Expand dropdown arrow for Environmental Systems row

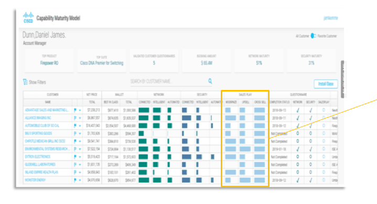80,150
